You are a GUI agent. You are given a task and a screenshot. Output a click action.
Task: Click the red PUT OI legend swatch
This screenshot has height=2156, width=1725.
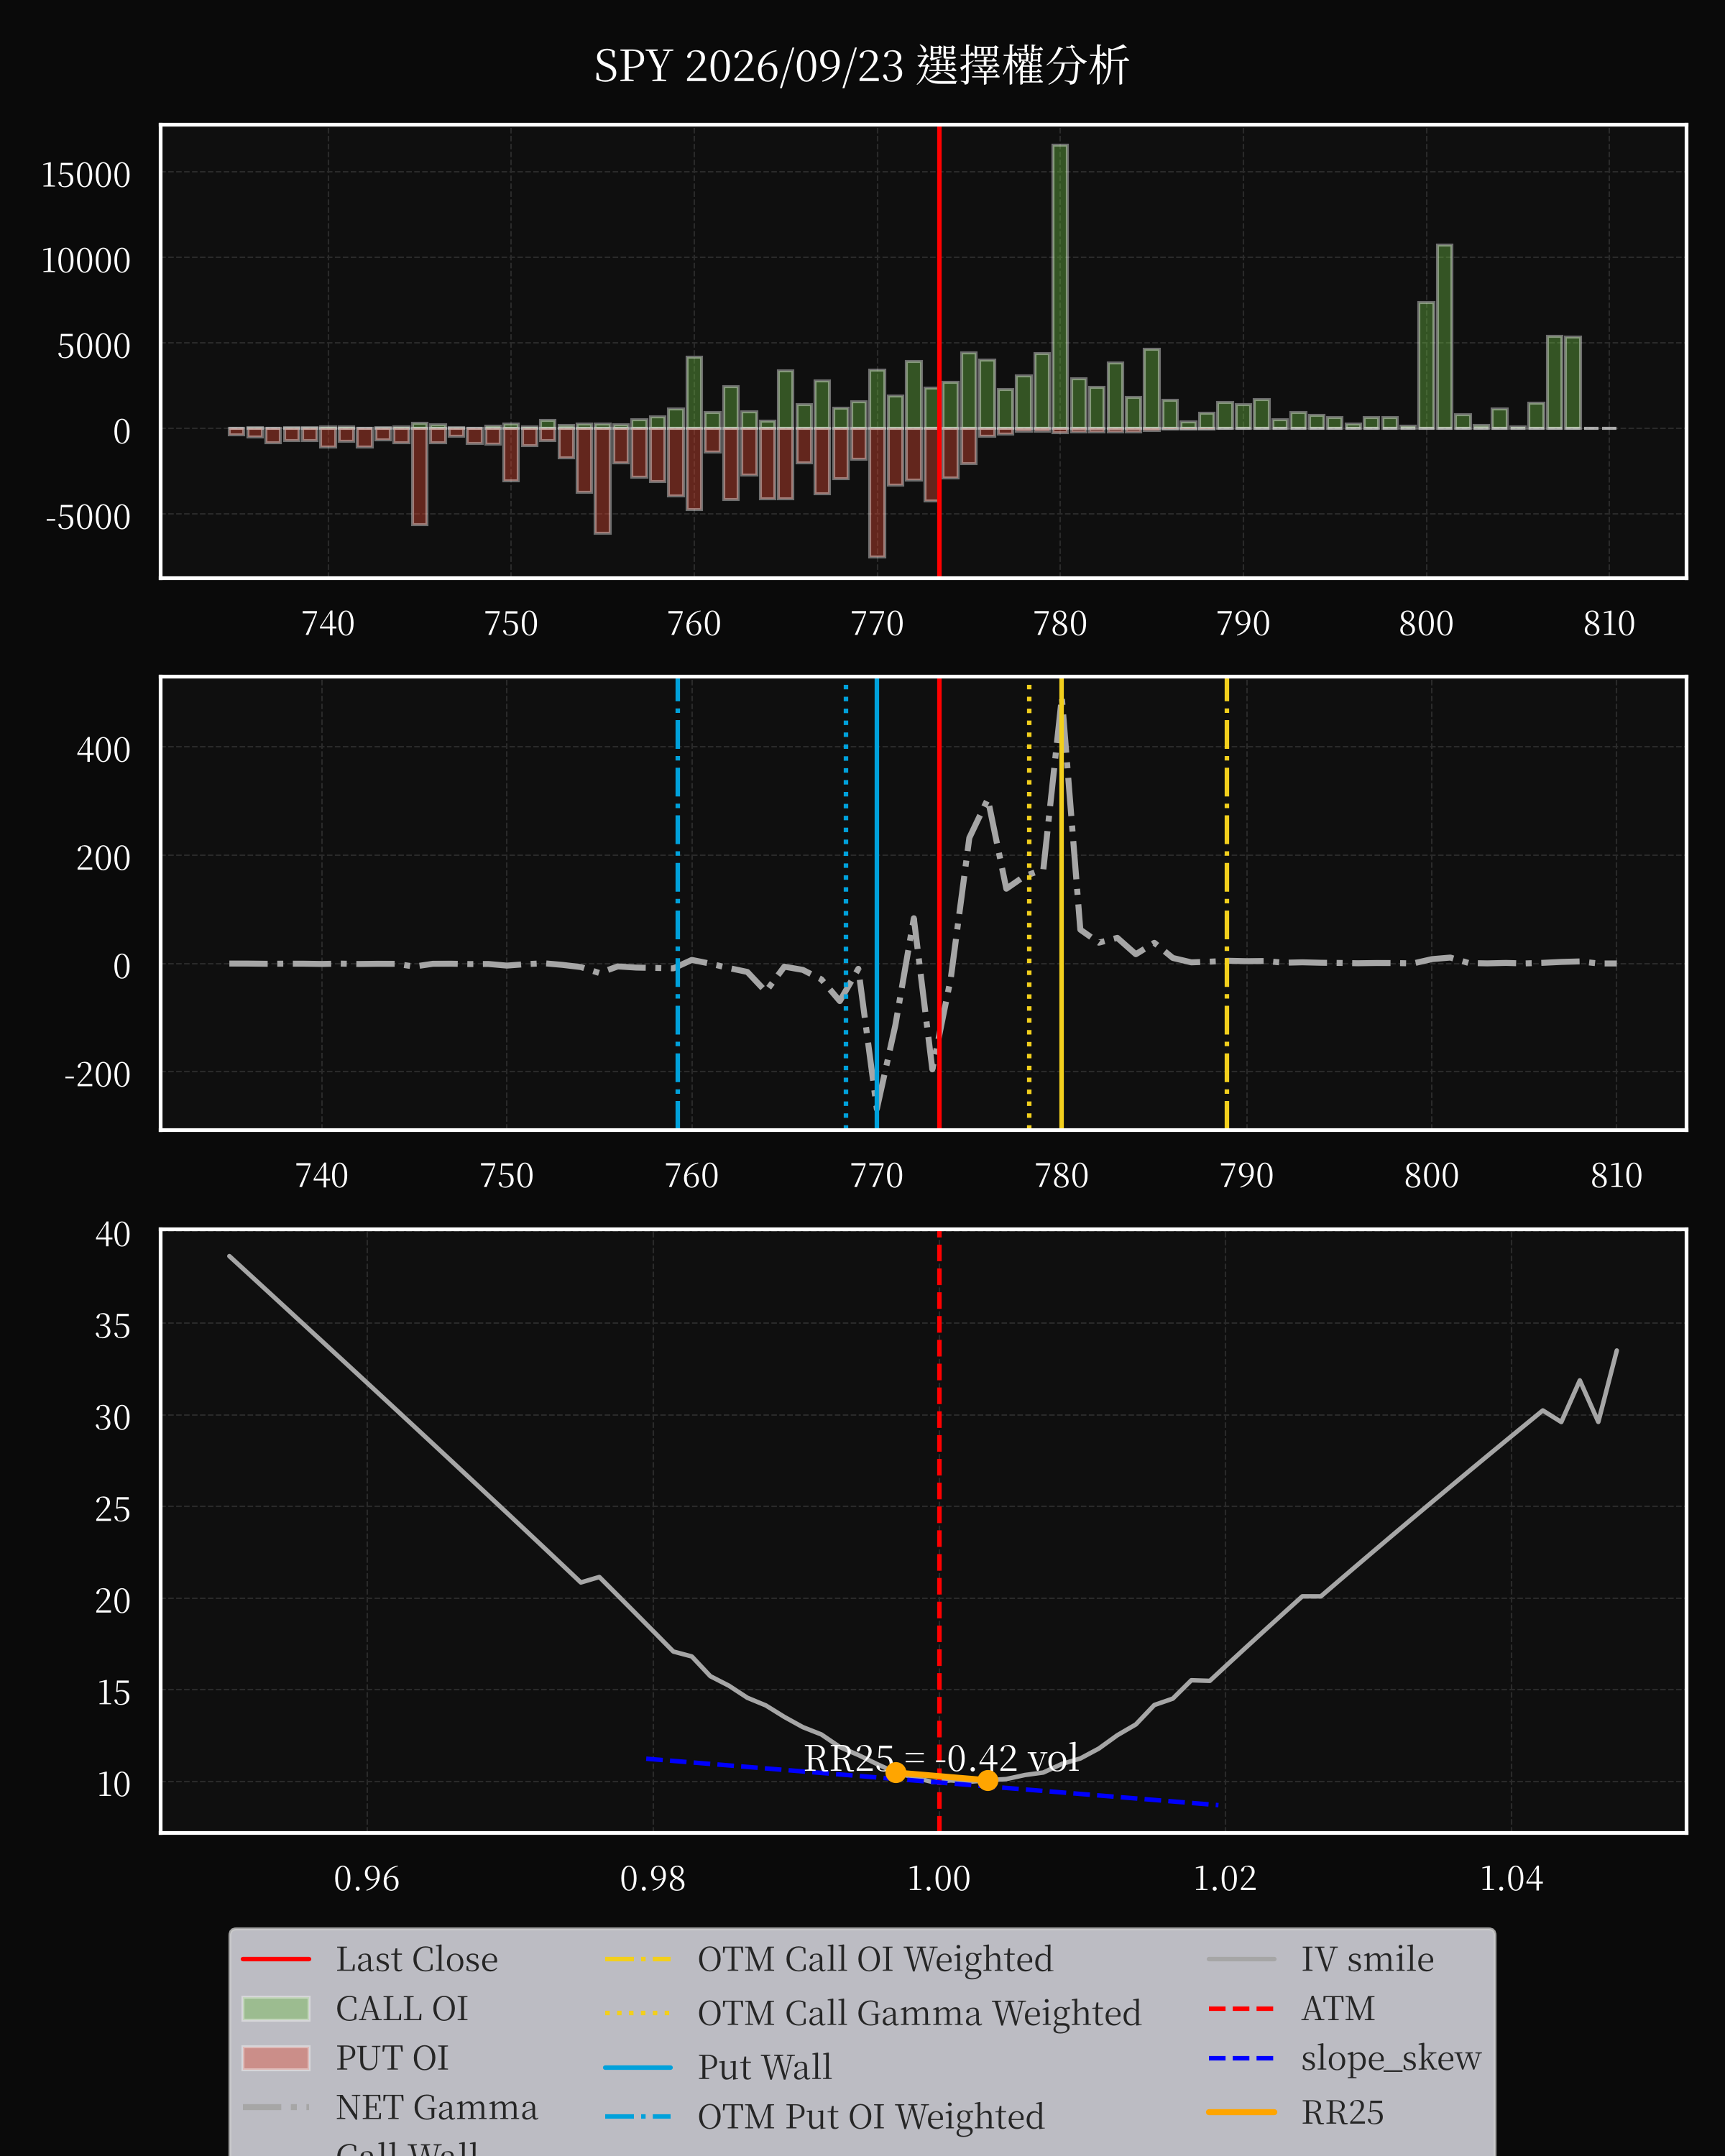point(276,2058)
